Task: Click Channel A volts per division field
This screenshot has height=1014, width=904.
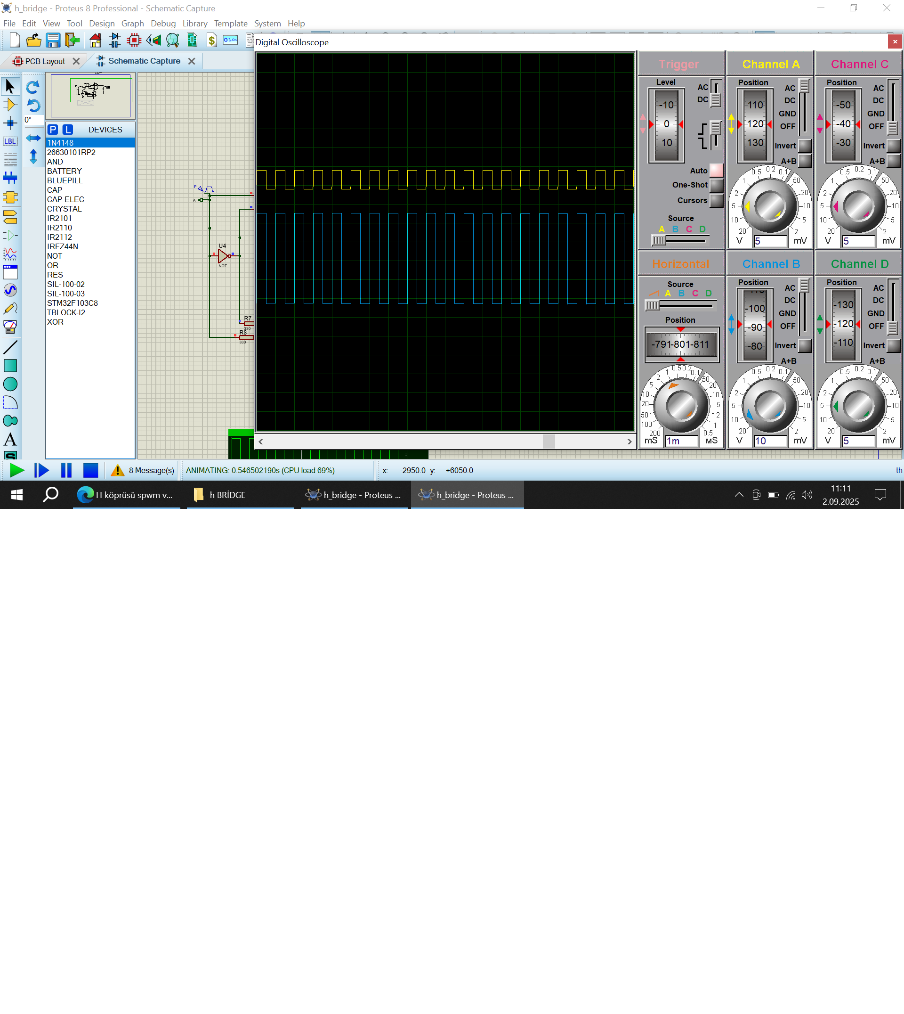Action: [770, 241]
